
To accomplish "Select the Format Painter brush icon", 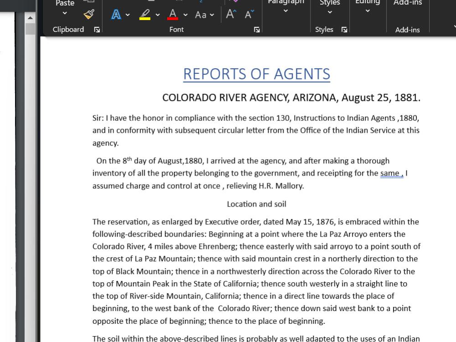I will (89, 14).
